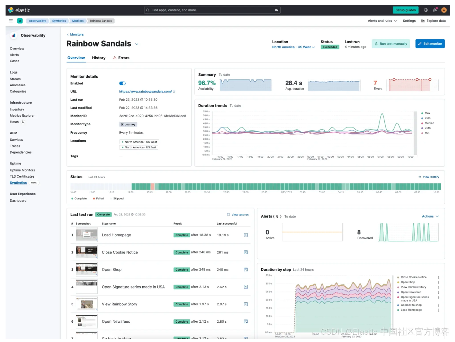Toggle the monitor Enabled switch
455x342 pixels.
pyautogui.click(x=122, y=83)
